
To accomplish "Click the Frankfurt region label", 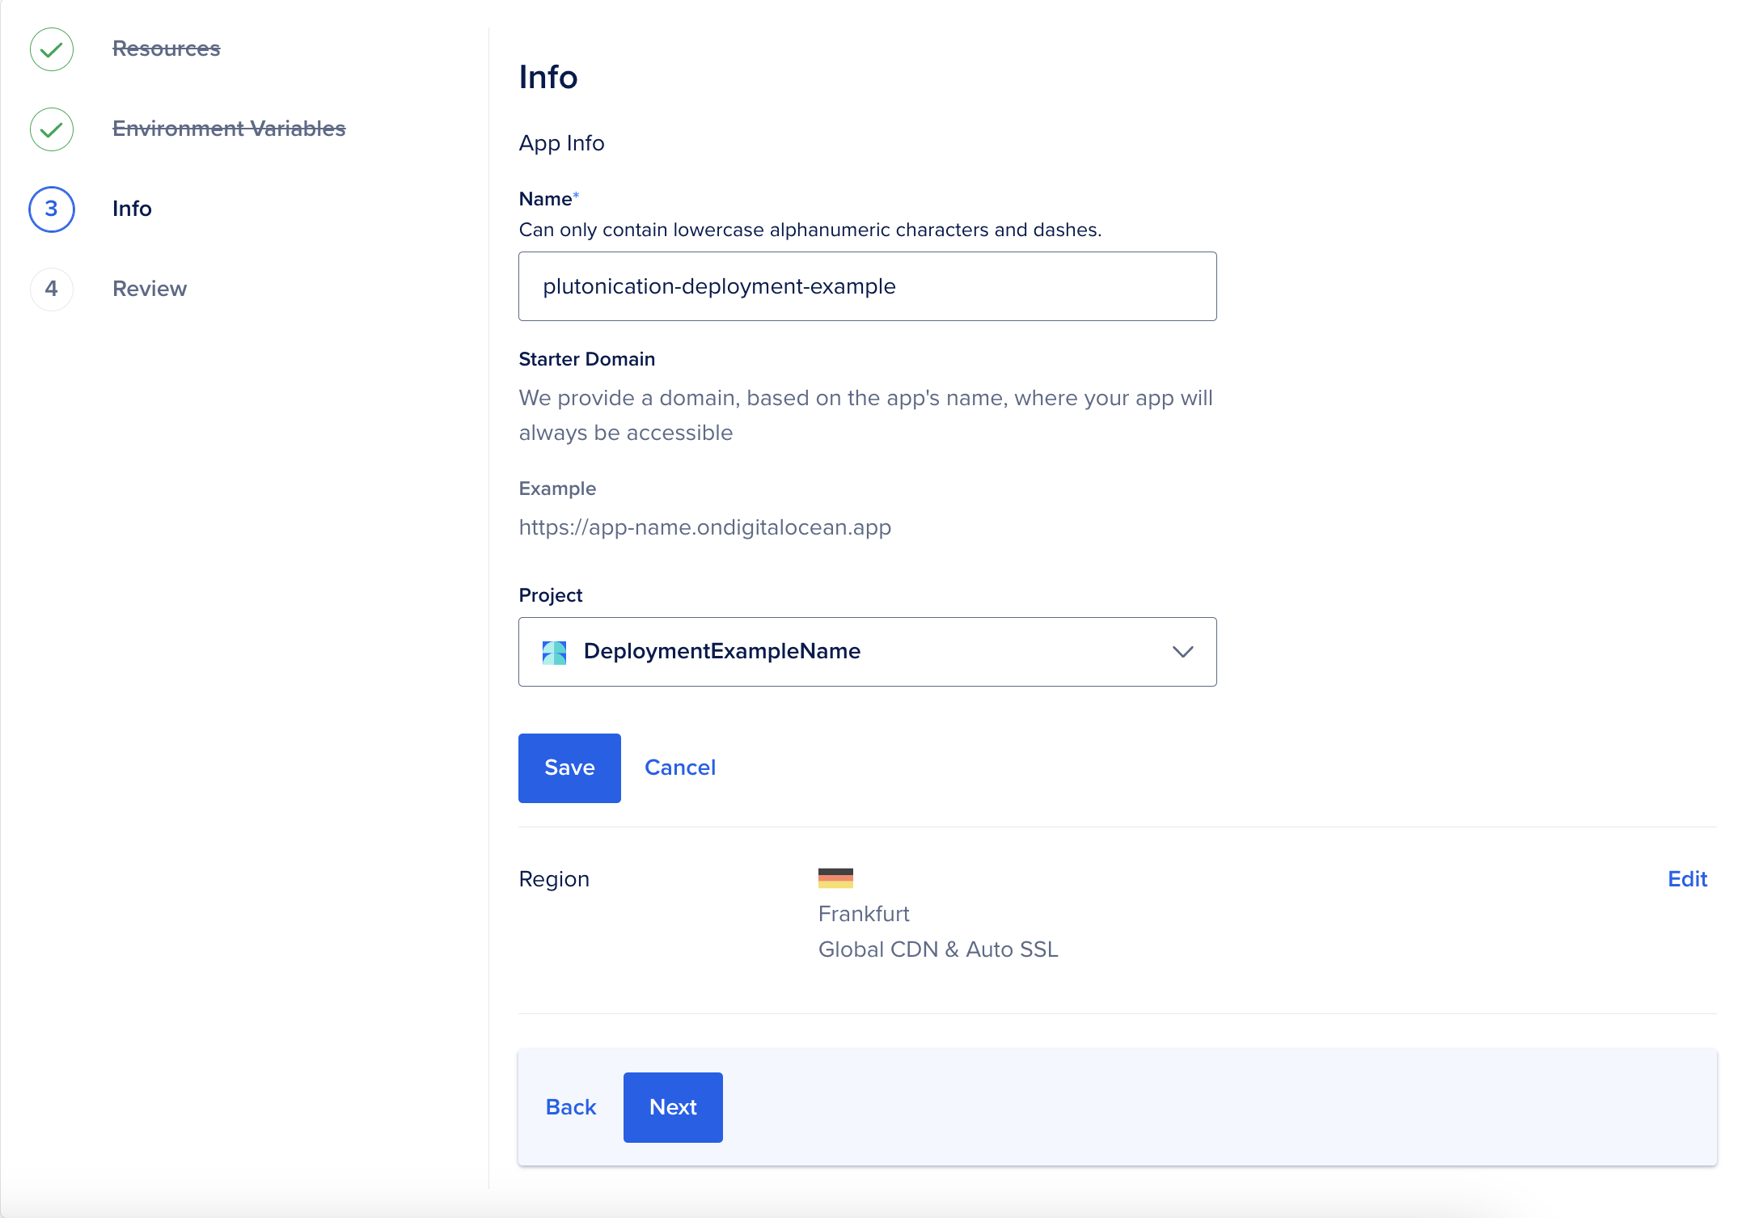I will tap(864, 914).
